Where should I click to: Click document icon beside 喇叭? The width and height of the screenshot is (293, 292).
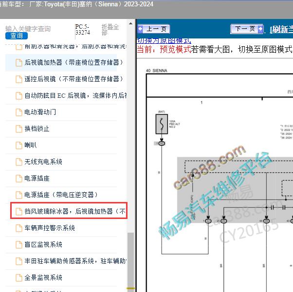pos(19,146)
